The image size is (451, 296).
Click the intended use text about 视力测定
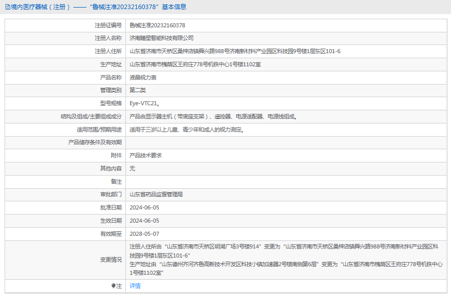(x=187, y=130)
